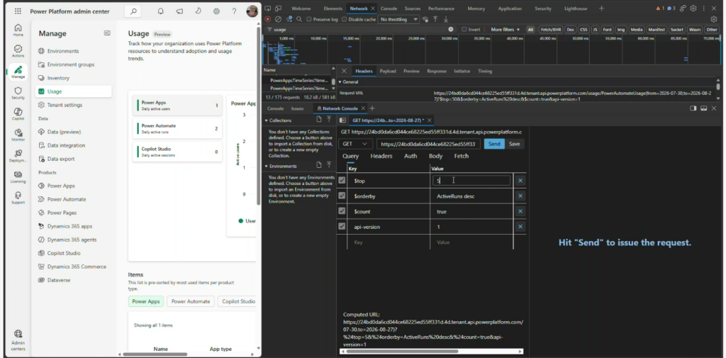
Task: Open the settings gear in admin center header
Action: [x=216, y=11]
